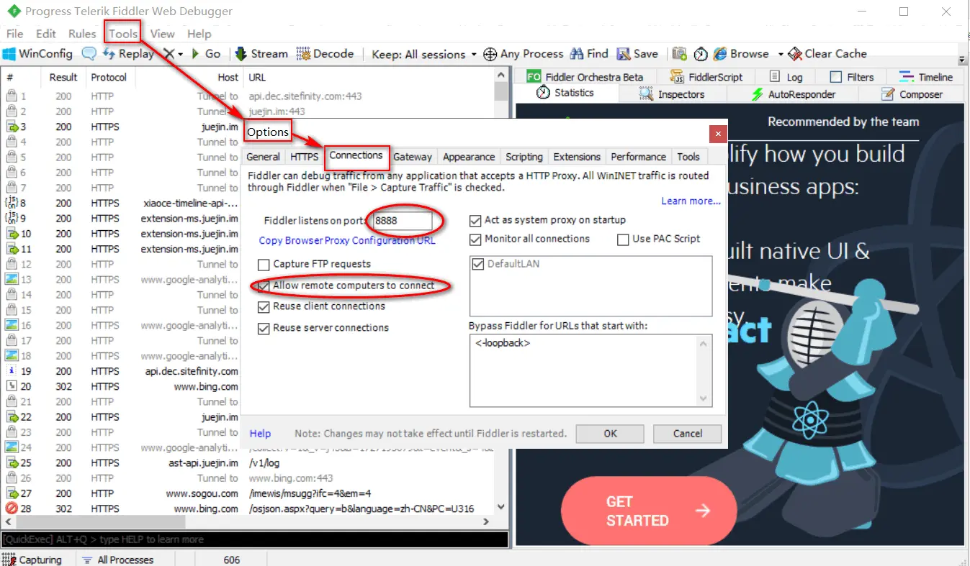970x566 pixels.
Task: Open the Edit menu
Action: click(46, 34)
